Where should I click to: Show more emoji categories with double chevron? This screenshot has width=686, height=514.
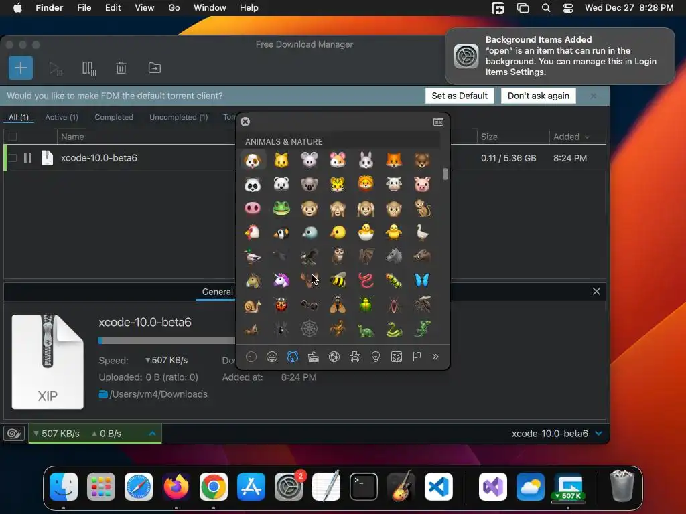[x=435, y=357]
